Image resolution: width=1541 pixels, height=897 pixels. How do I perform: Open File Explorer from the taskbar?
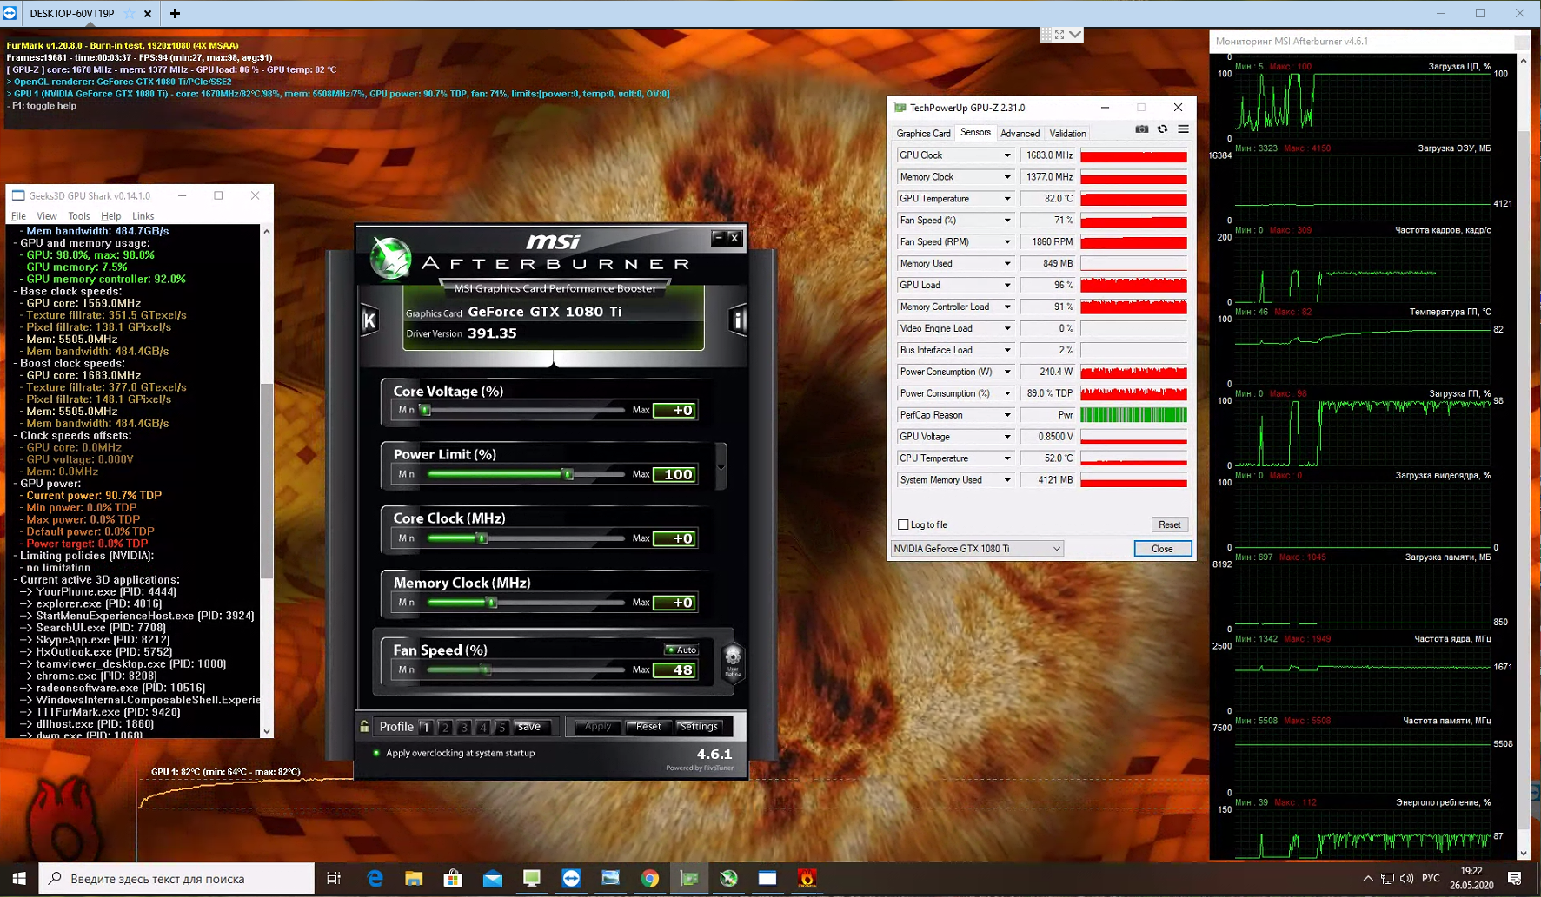(414, 879)
